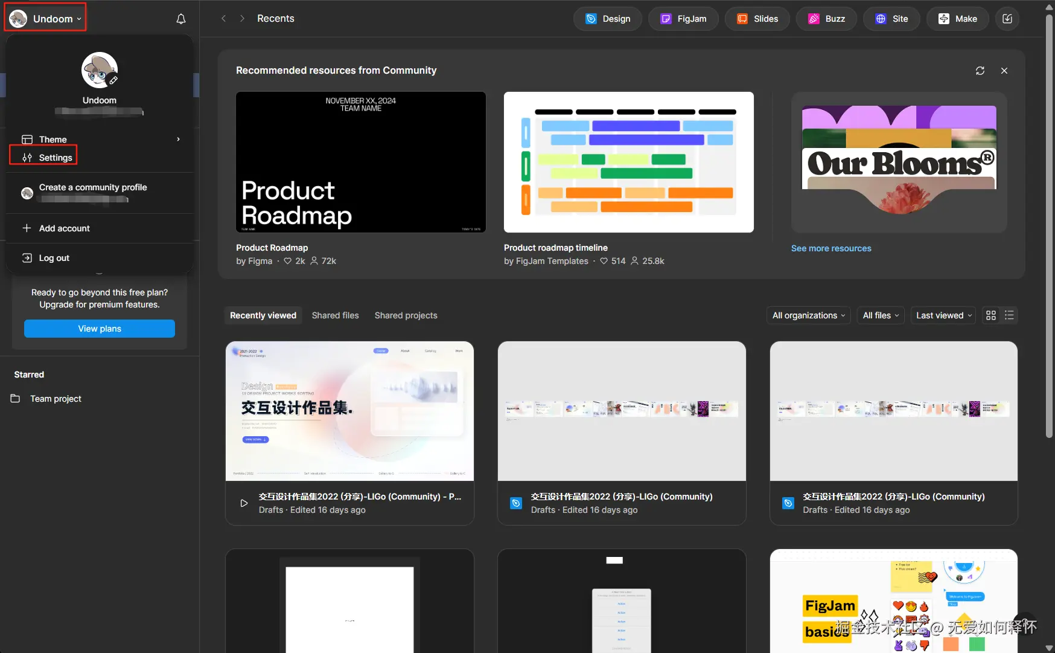
Task: Click the Starred section heading
Action: pyautogui.click(x=29, y=375)
